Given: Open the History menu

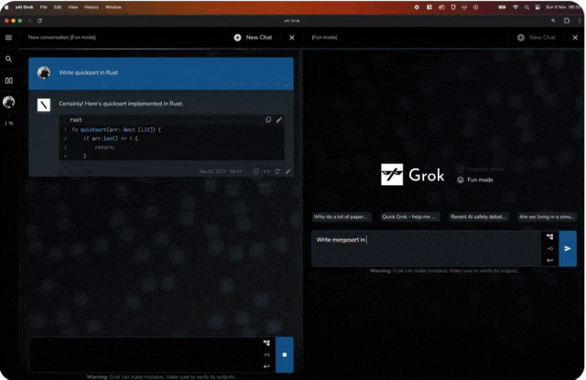Looking at the screenshot, I should tap(92, 7).
